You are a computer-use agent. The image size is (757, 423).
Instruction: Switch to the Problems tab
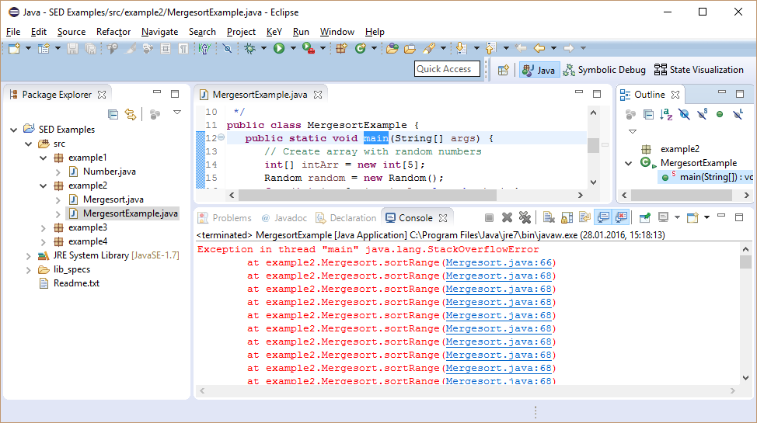click(225, 218)
